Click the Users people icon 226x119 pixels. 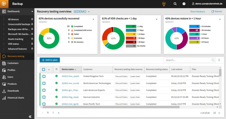pyautogui.click(x=4, y=77)
